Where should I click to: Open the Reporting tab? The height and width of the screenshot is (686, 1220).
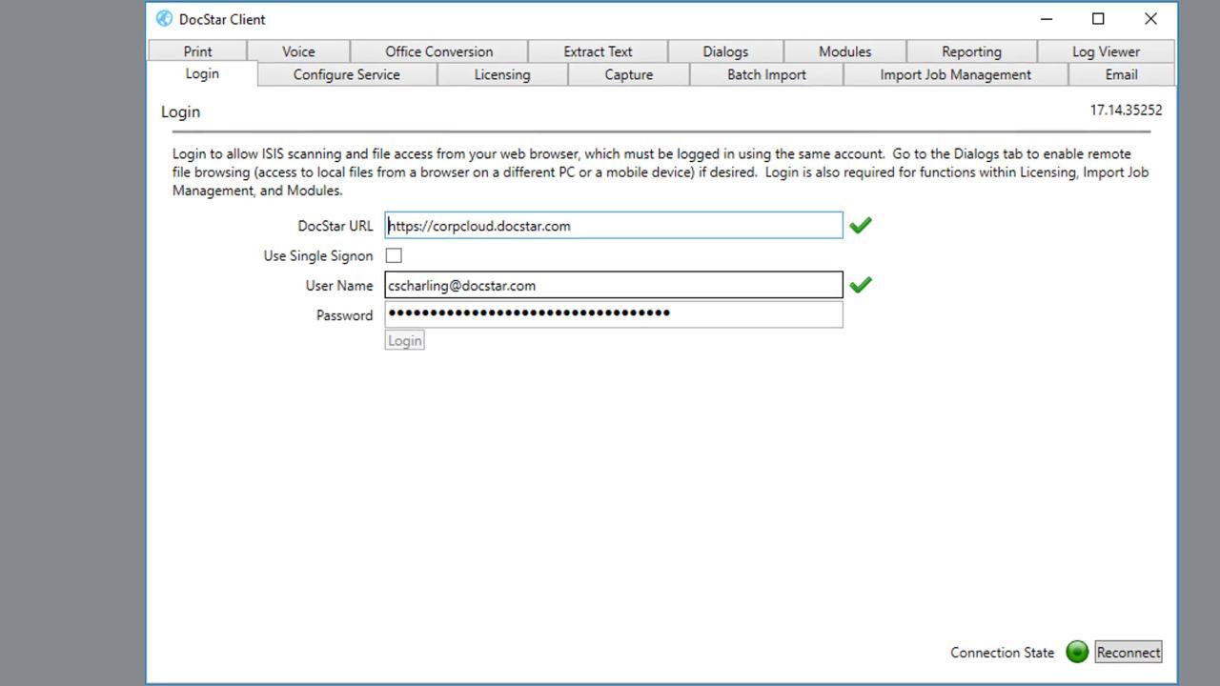971,51
